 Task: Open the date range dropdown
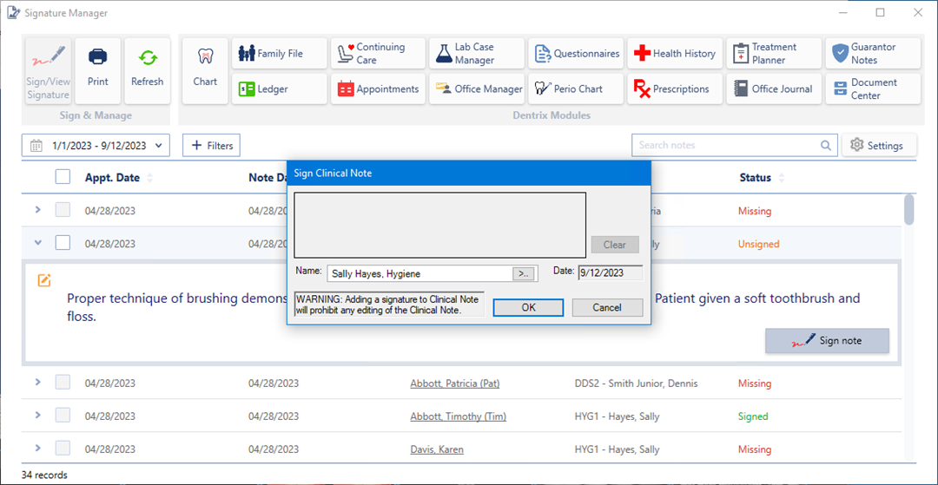[96, 146]
